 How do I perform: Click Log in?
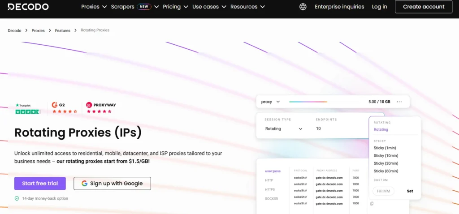379,7
